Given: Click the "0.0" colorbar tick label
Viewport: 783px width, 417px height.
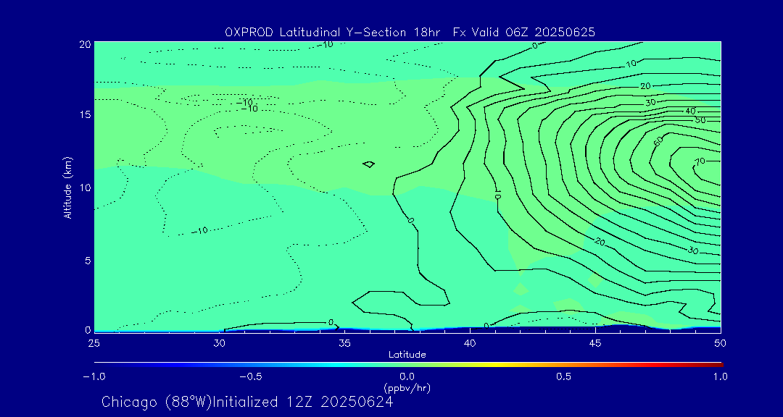Looking at the screenshot, I should 407,376.
